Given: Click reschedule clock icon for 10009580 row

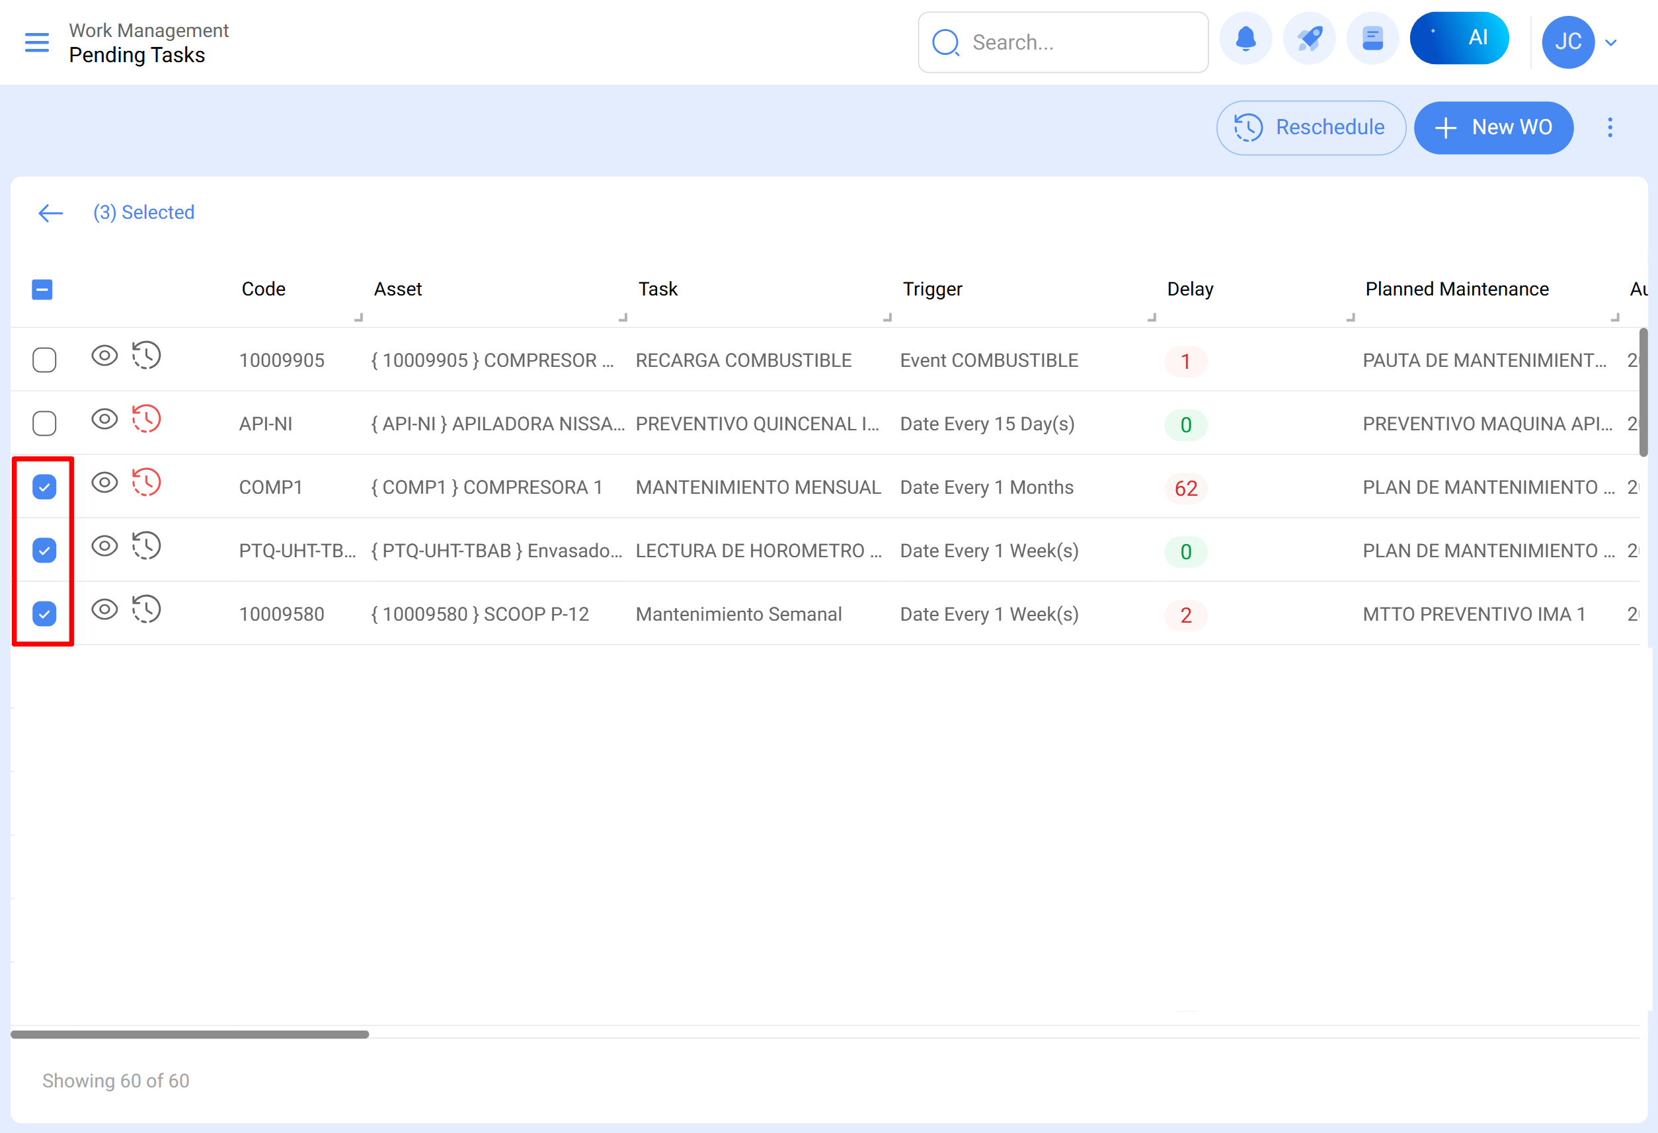Looking at the screenshot, I should pos(146,609).
